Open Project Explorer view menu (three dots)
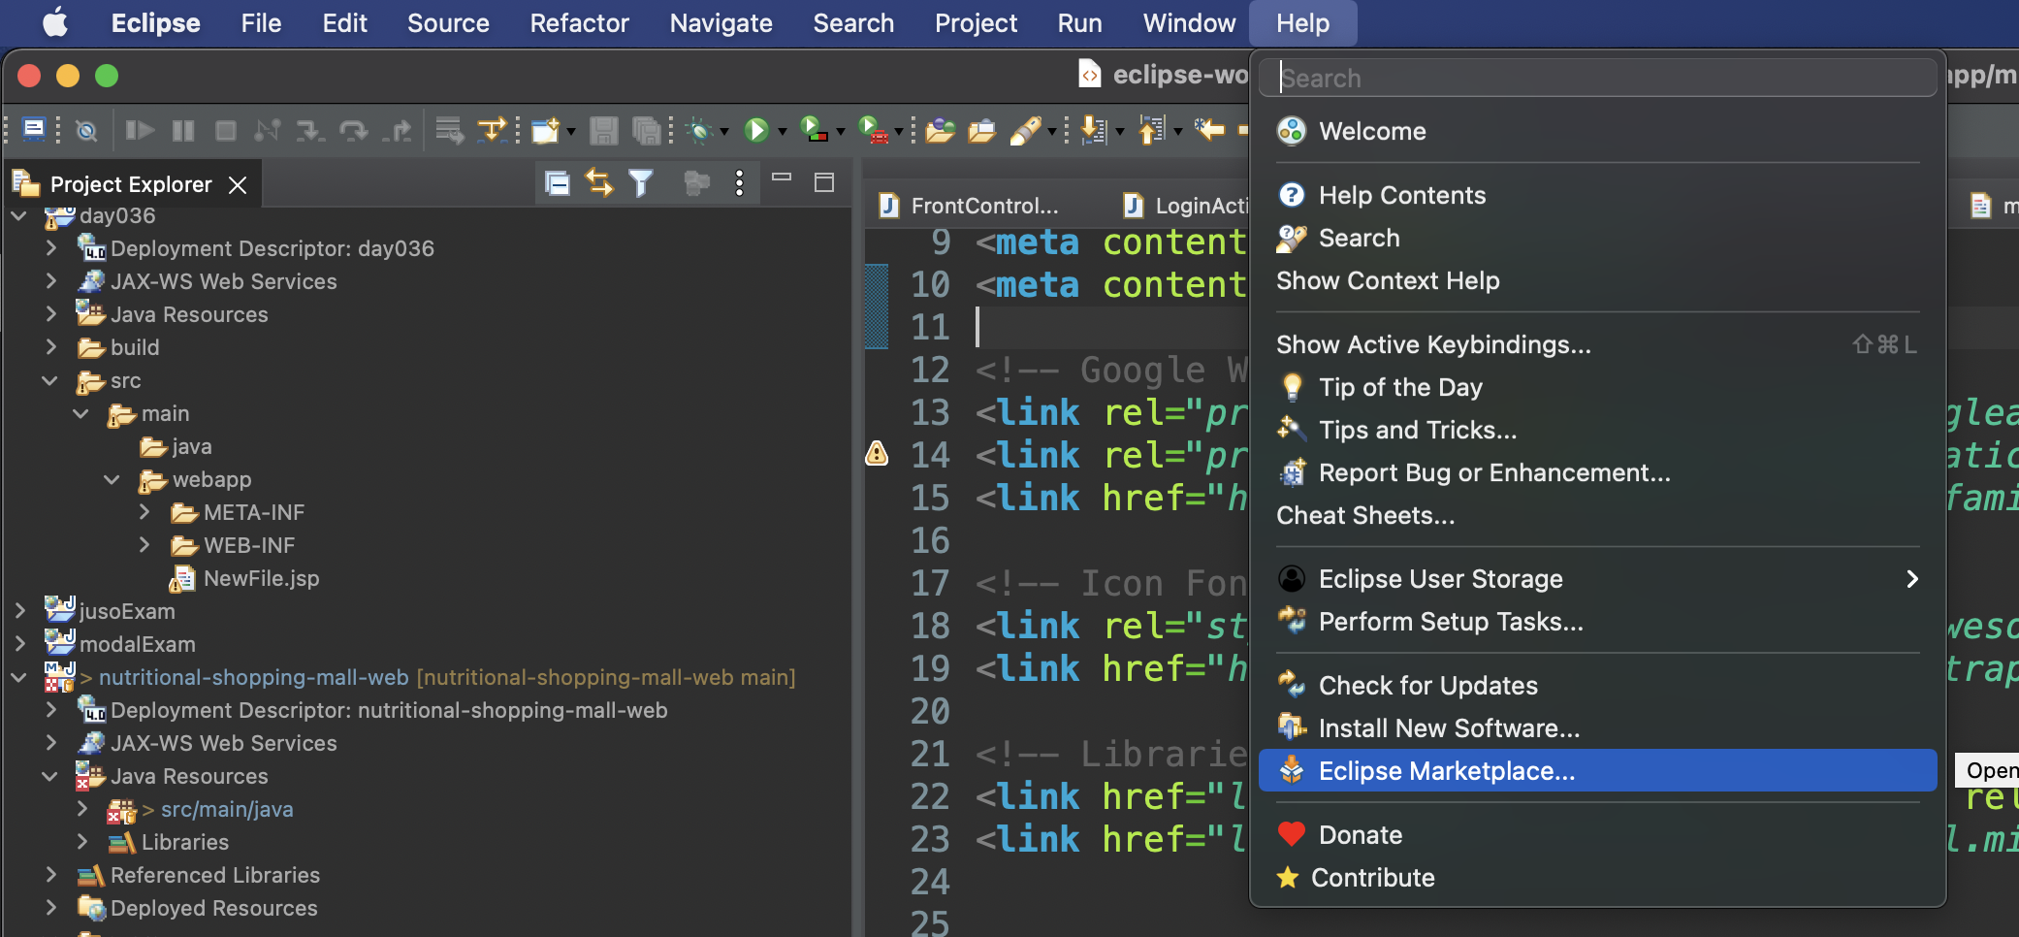2019x937 pixels. click(739, 183)
